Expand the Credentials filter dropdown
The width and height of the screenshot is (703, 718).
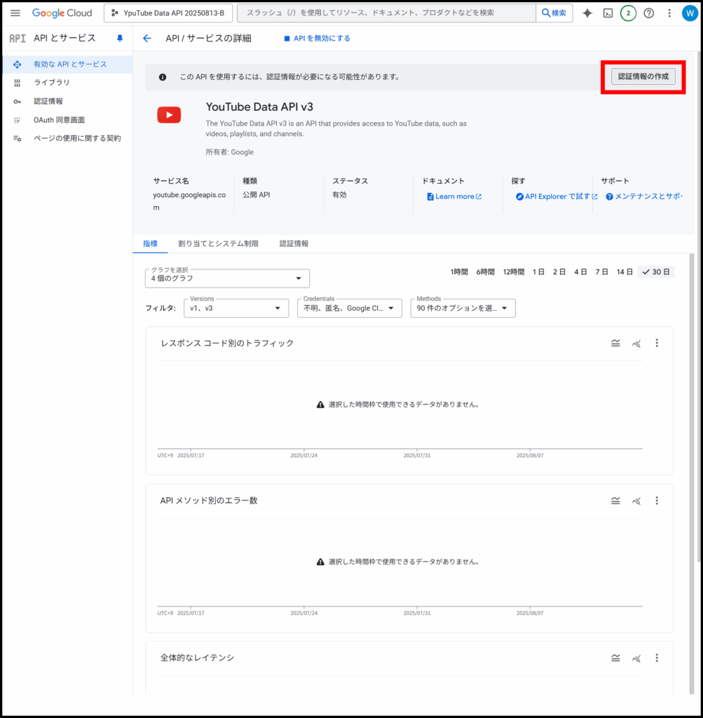point(350,309)
